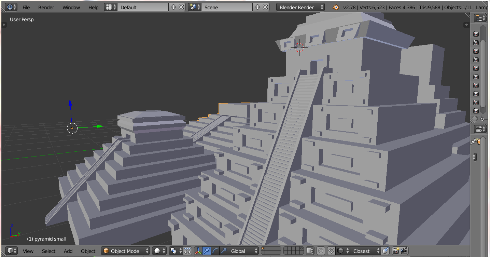Image resolution: width=490 pixels, height=257 pixels.
Task: Click the User Persp view label
Action: (x=22, y=19)
